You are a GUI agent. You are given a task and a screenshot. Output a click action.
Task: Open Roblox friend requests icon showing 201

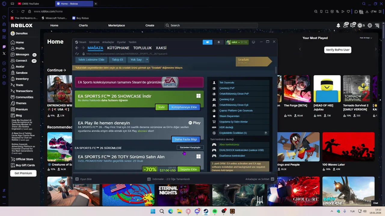click(346, 25)
